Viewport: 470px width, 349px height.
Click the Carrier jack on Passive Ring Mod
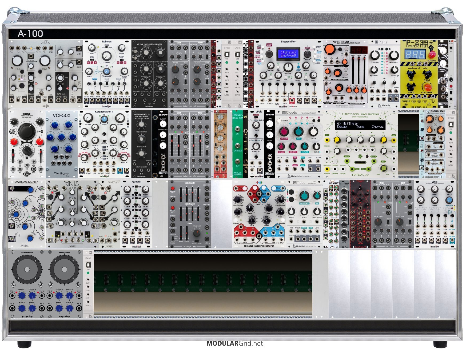(237, 145)
